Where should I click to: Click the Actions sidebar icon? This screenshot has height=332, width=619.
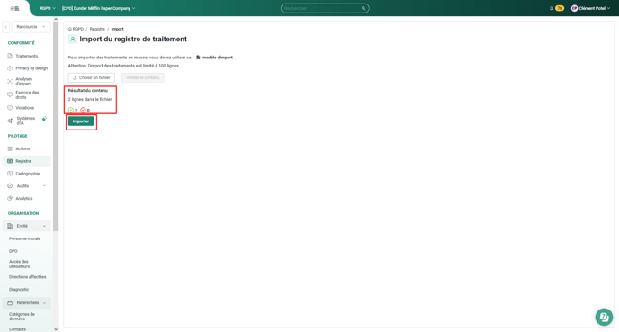tap(10, 148)
